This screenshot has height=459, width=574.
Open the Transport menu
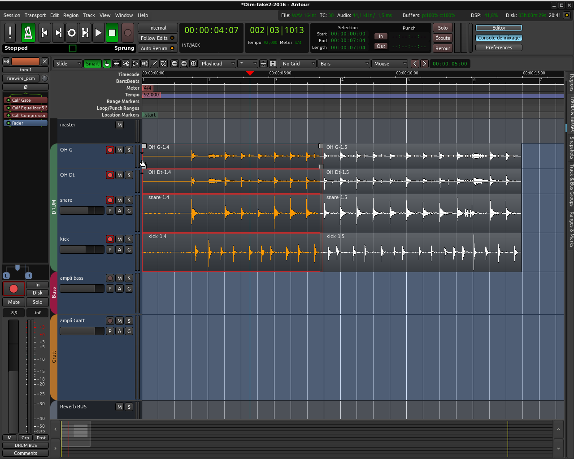click(35, 15)
